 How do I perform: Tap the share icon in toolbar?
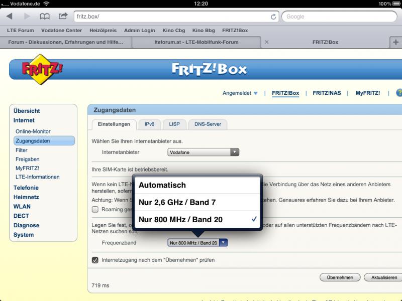[x=63, y=16]
